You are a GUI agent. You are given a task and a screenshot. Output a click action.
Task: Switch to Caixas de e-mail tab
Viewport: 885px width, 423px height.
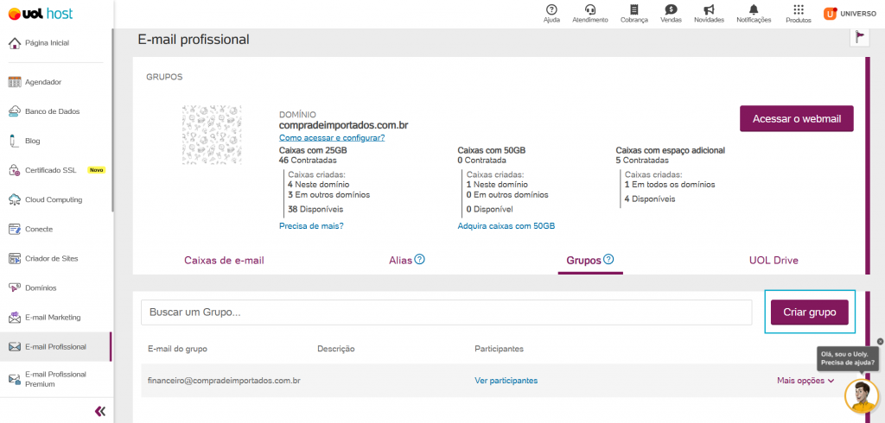click(224, 261)
